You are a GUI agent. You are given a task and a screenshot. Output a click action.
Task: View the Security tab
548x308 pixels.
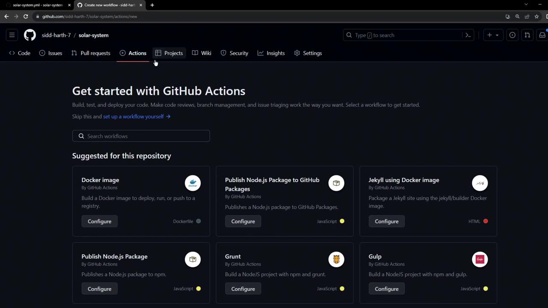pos(234,53)
